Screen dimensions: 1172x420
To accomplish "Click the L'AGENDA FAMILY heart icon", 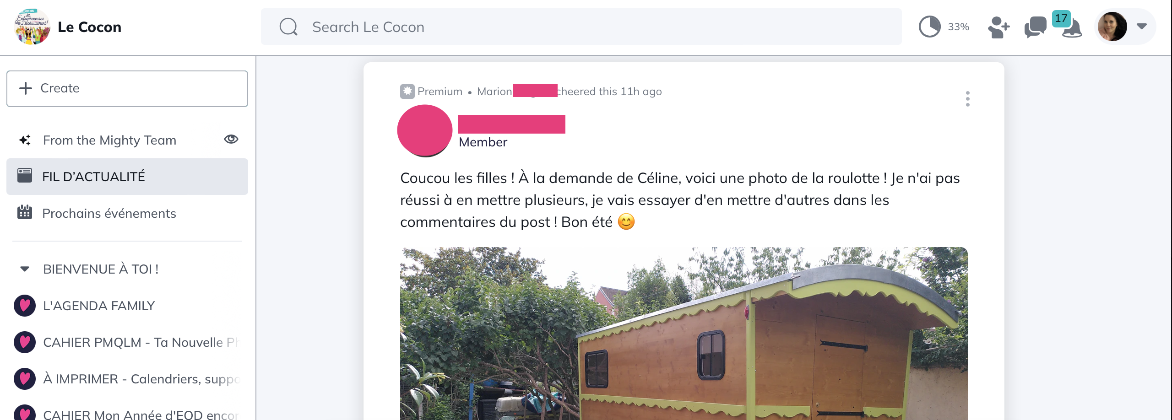I will [x=25, y=306].
